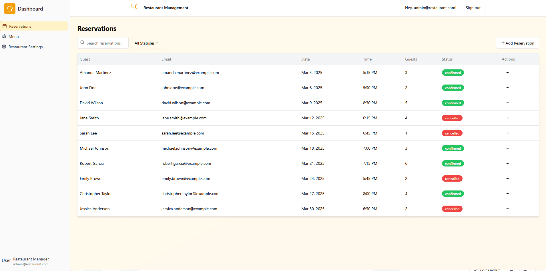The width and height of the screenshot is (546, 273).
Task: Click the chef hat Dashboard logo icon
Action: (10, 9)
